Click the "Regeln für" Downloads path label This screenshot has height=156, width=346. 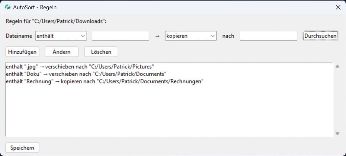coord(56,21)
